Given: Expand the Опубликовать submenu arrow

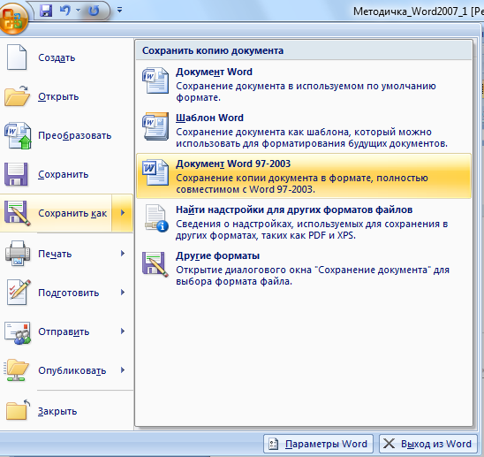Looking at the screenshot, I should [123, 370].
